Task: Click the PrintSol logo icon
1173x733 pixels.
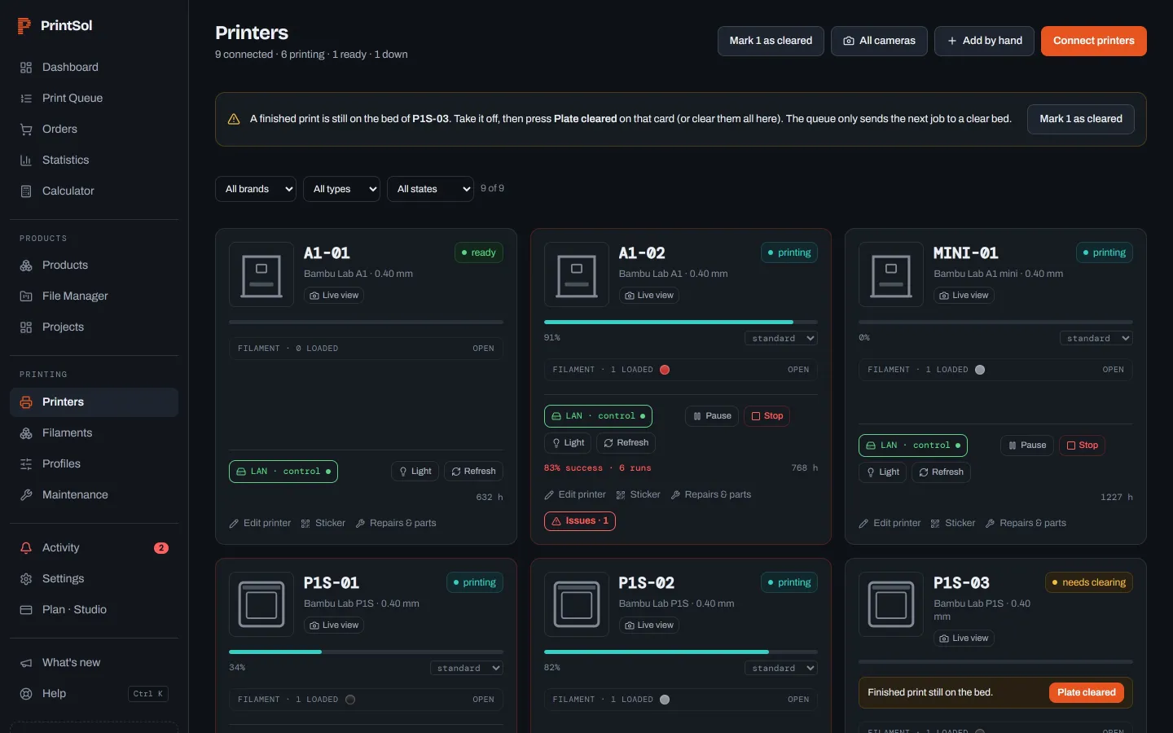Action: 24,26
